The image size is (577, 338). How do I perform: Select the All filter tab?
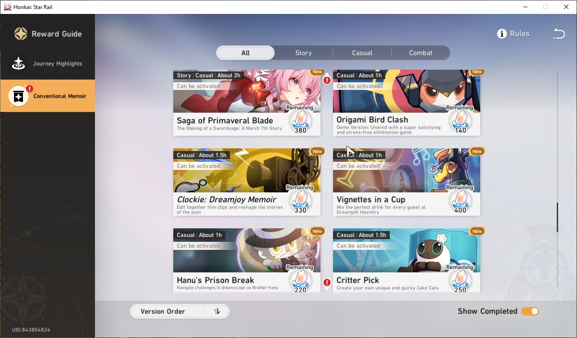tap(245, 53)
